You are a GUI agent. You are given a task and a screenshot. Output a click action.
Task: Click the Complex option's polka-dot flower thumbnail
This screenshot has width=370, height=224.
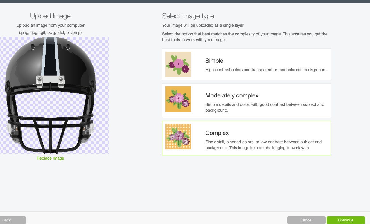(178, 136)
